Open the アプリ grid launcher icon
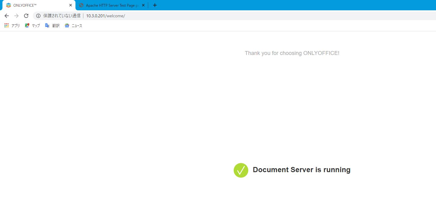 pyautogui.click(x=6, y=25)
